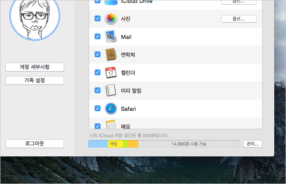Click the 로그아웃 button
Screen dimensions: 286x184
point(35,143)
